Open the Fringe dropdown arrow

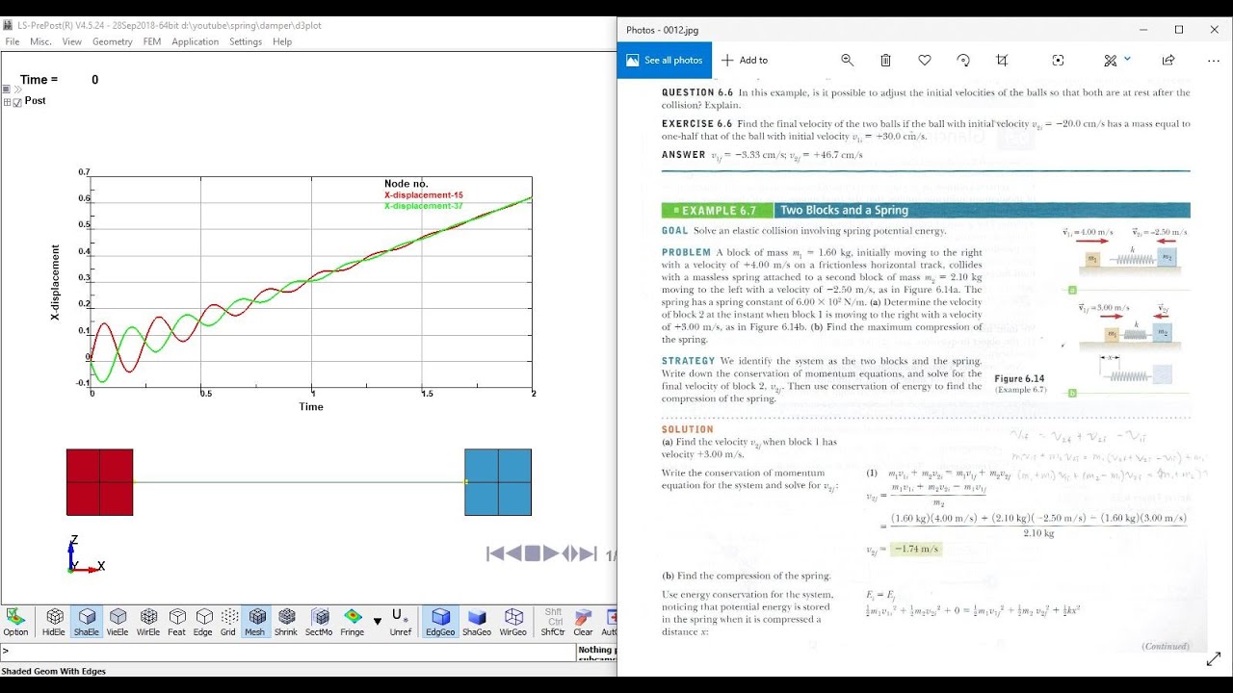[377, 622]
